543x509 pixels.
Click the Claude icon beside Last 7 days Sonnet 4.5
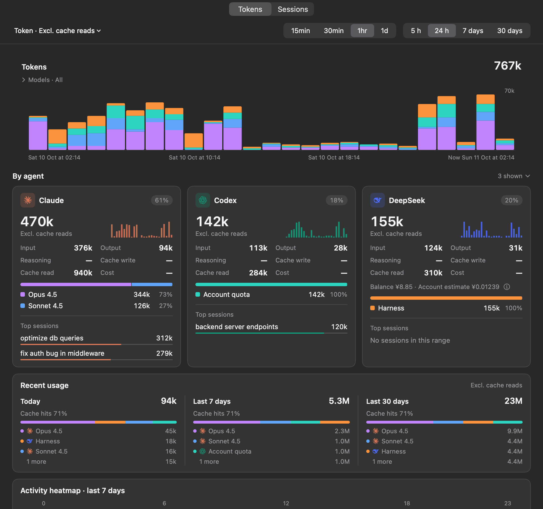(202, 441)
